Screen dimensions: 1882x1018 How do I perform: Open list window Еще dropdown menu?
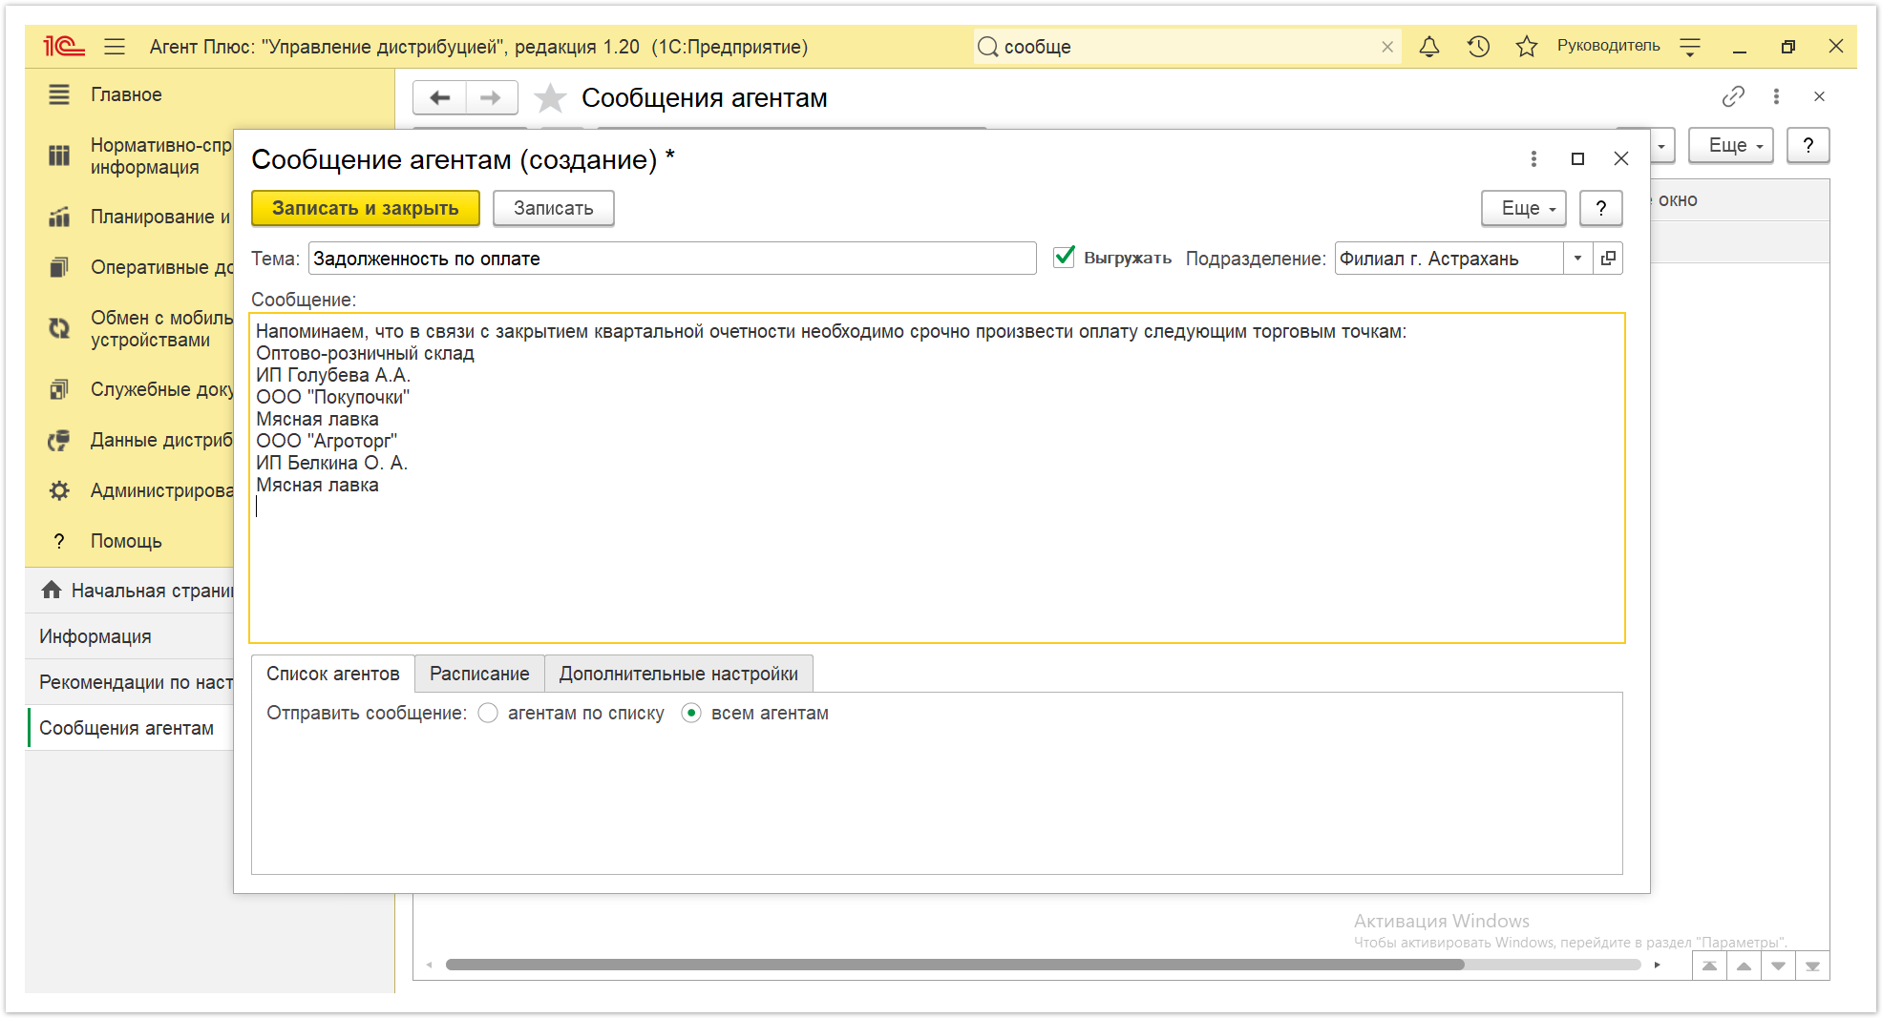point(1731,145)
